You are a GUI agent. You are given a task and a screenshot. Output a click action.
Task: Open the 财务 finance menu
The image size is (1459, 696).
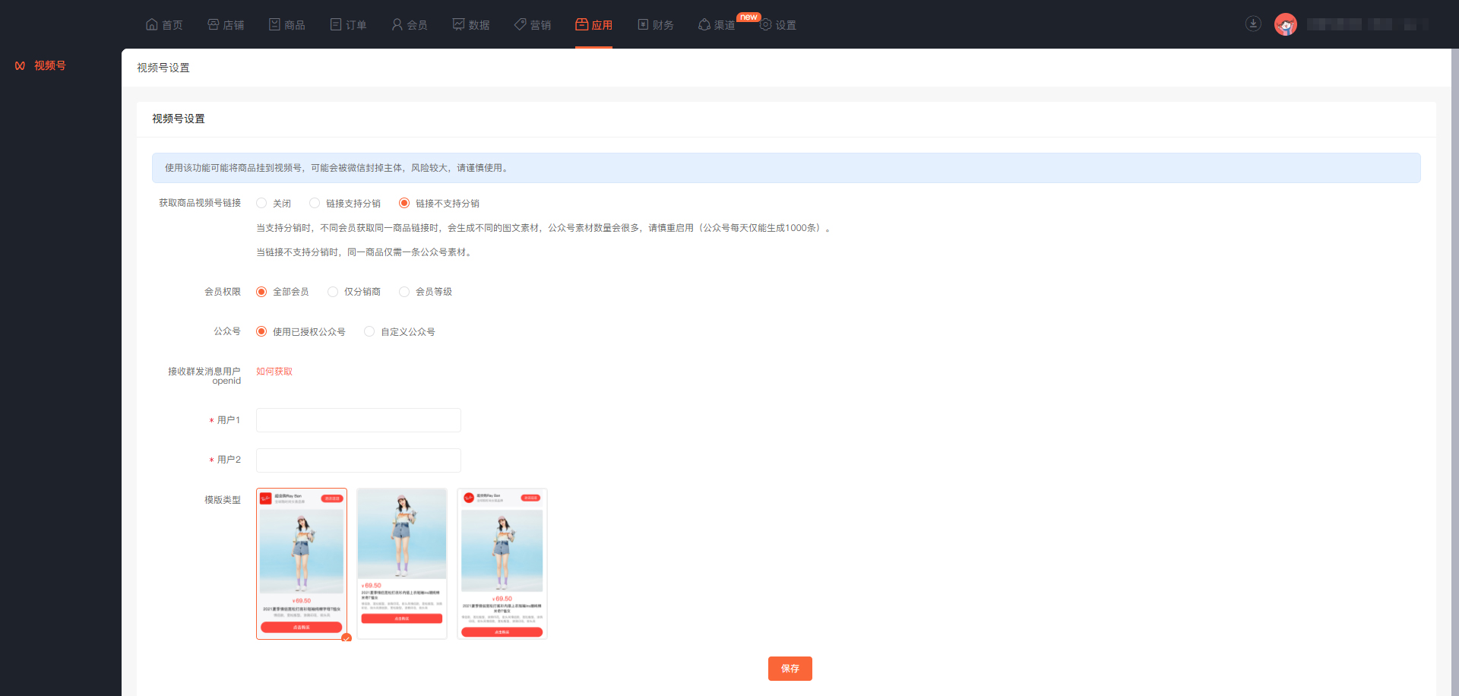point(656,24)
